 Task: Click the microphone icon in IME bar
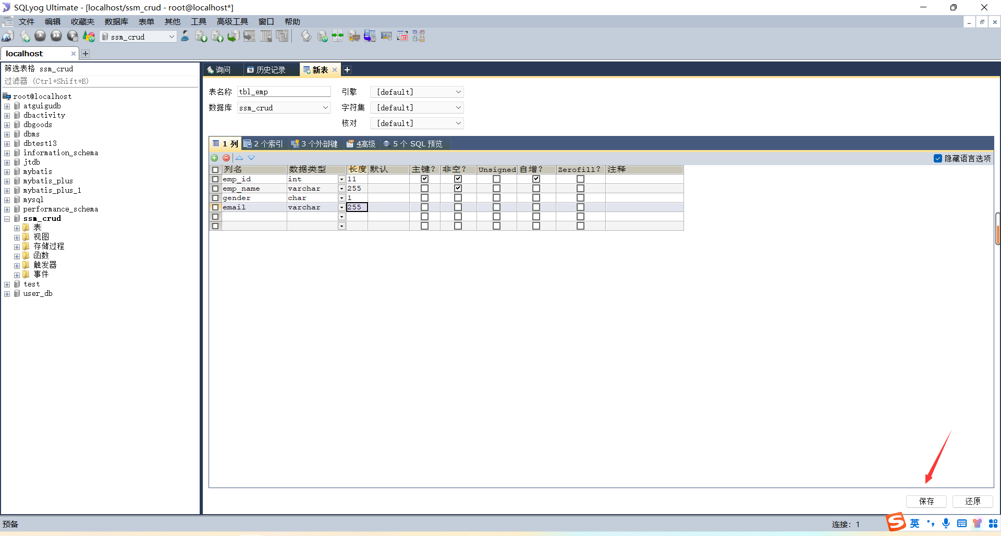[946, 523]
